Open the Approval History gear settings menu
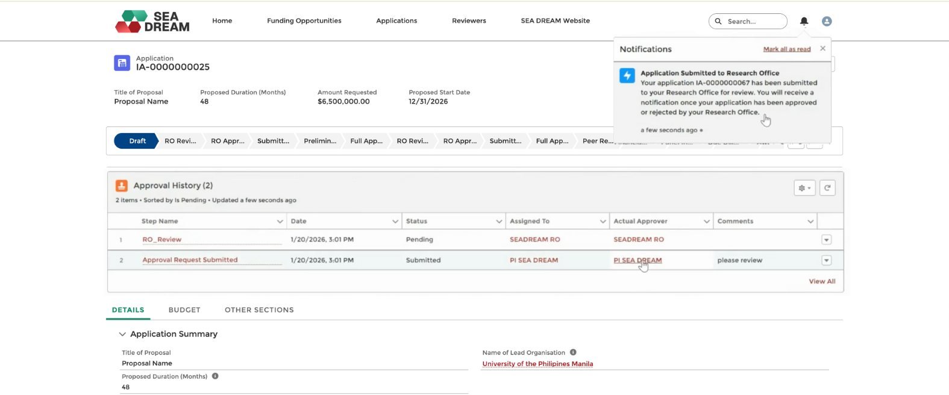 (x=804, y=188)
